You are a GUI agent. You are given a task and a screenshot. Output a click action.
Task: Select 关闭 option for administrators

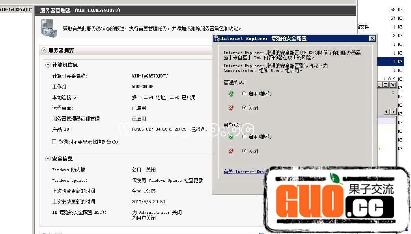[244, 108]
